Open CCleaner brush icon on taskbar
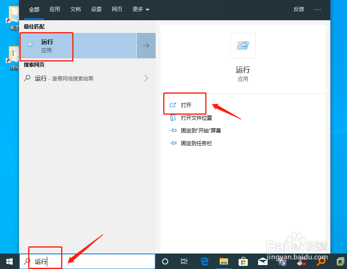This screenshot has width=347, height=269. (301, 262)
